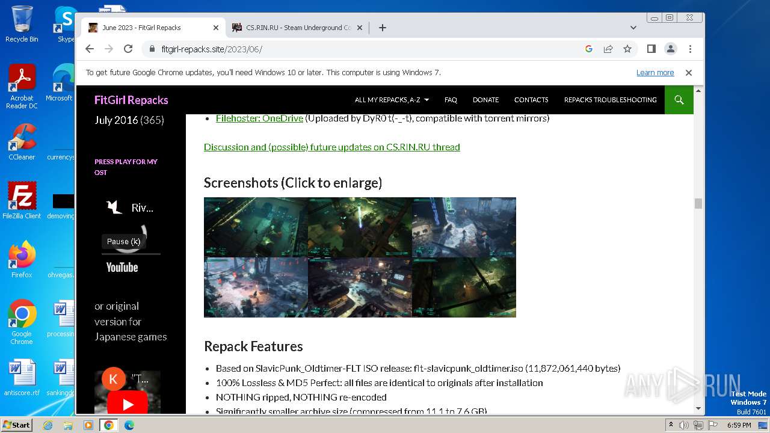The image size is (770, 433).
Task: Select Firefox desktop shortcut
Action: 22,260
